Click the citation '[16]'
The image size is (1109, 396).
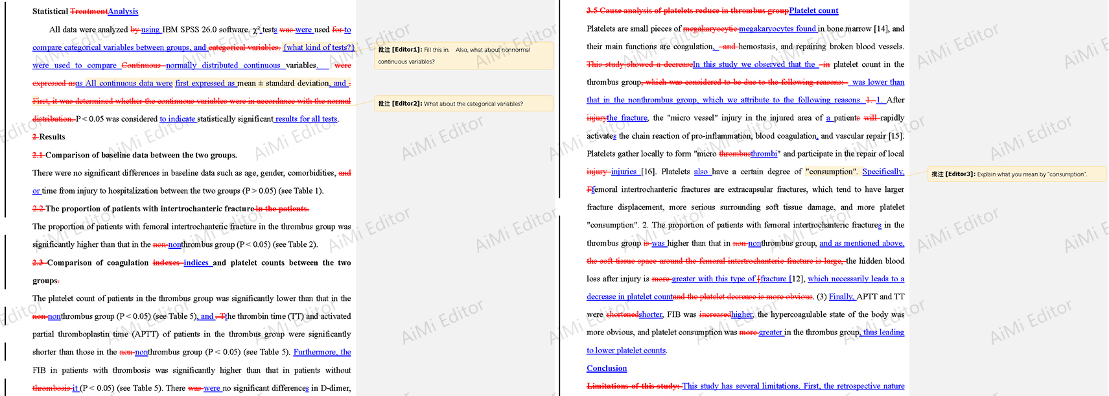point(649,171)
